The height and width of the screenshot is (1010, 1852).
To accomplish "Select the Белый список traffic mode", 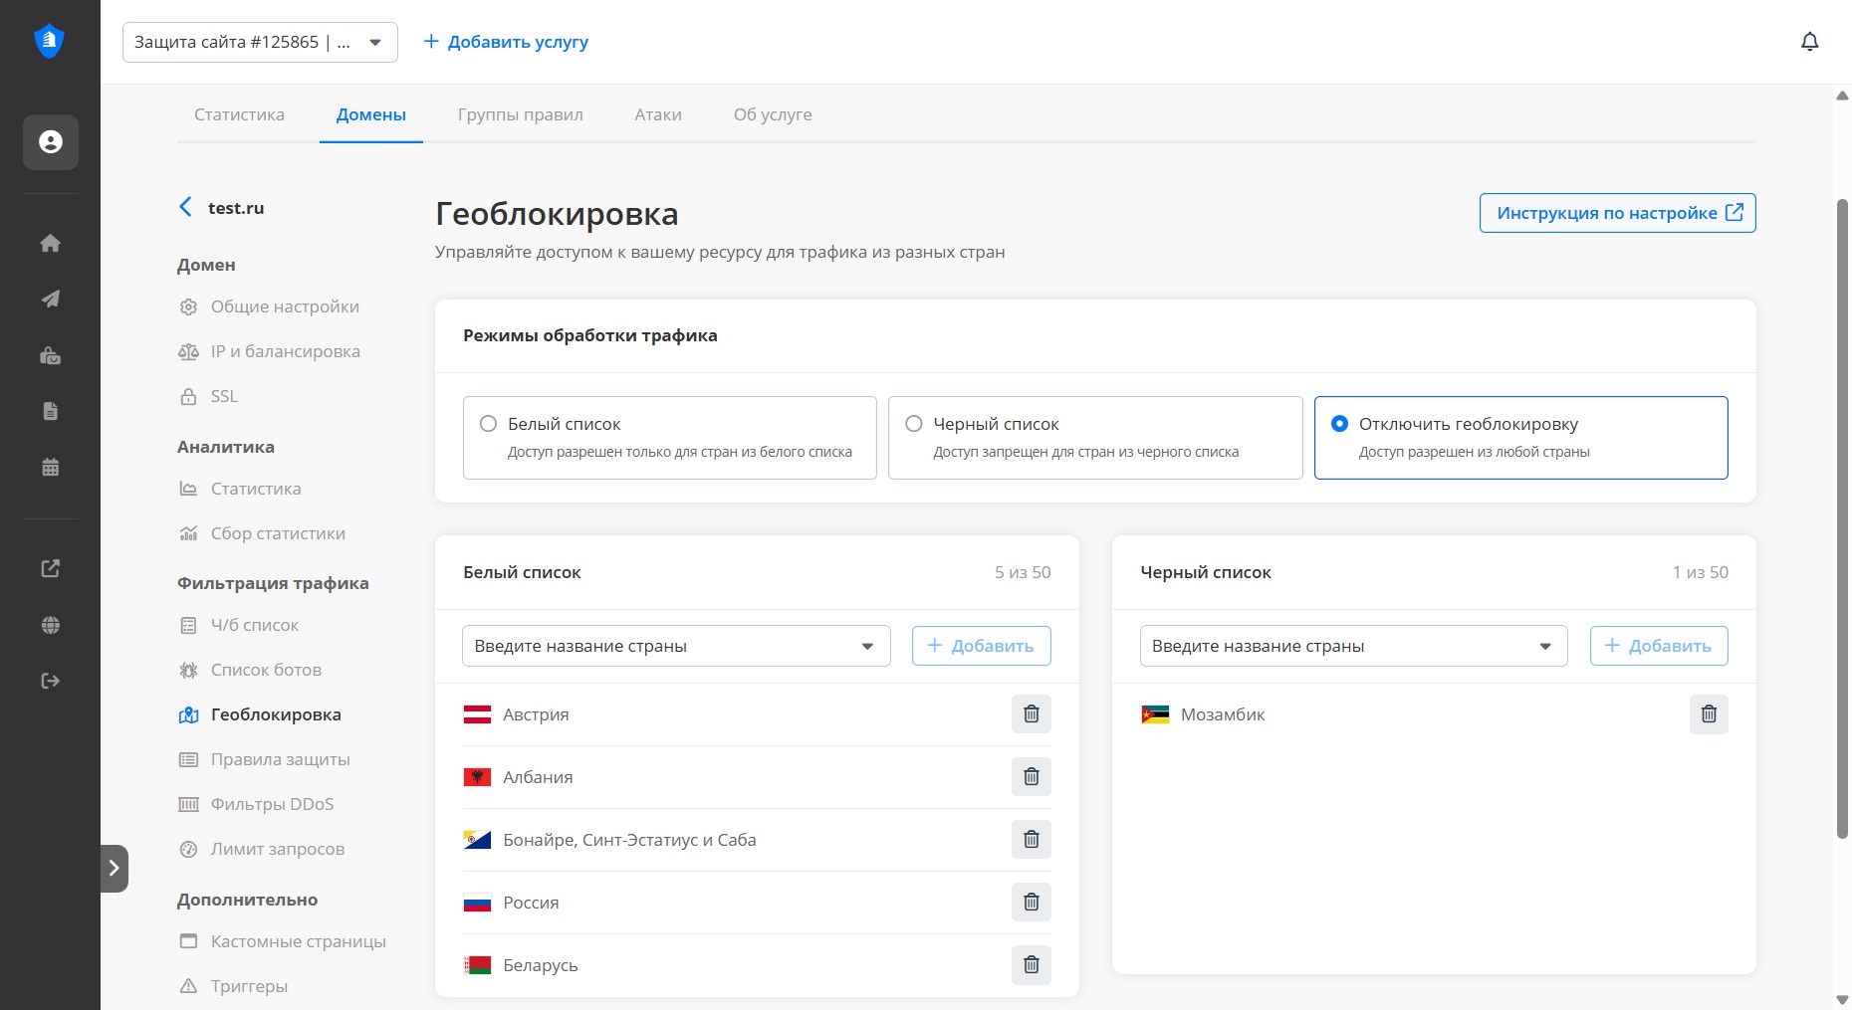I will pyautogui.click(x=489, y=424).
